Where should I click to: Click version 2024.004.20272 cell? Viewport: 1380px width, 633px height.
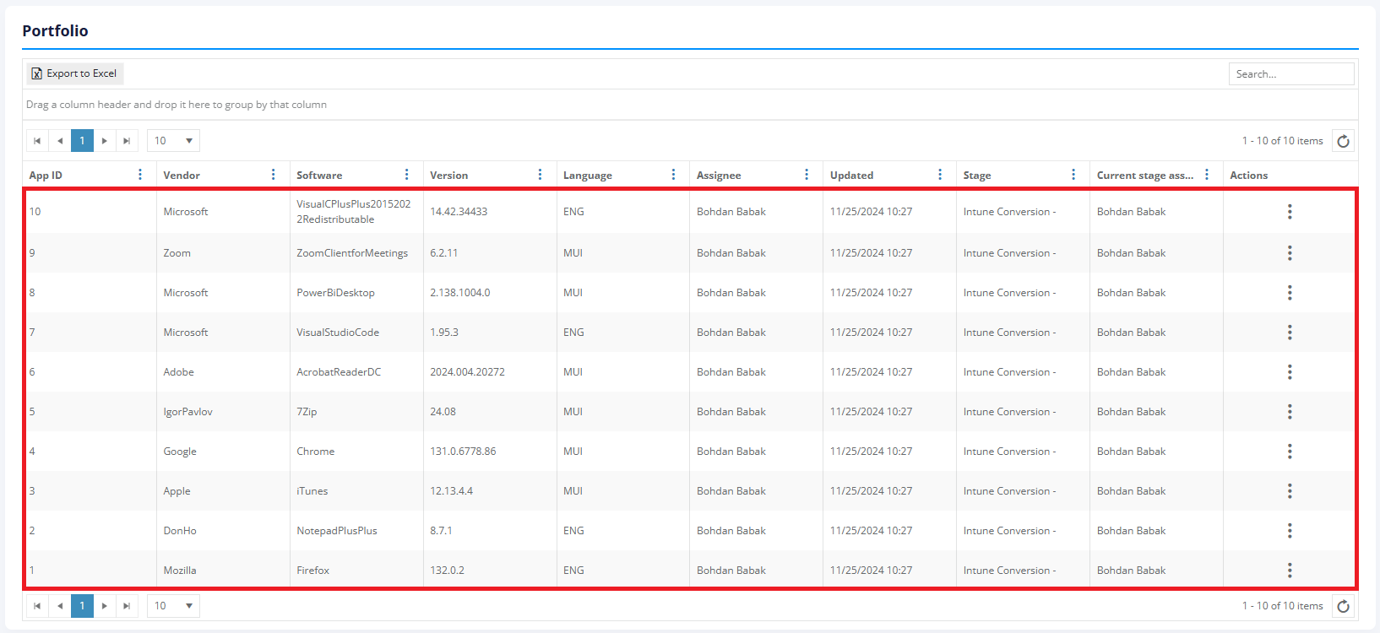(x=490, y=372)
